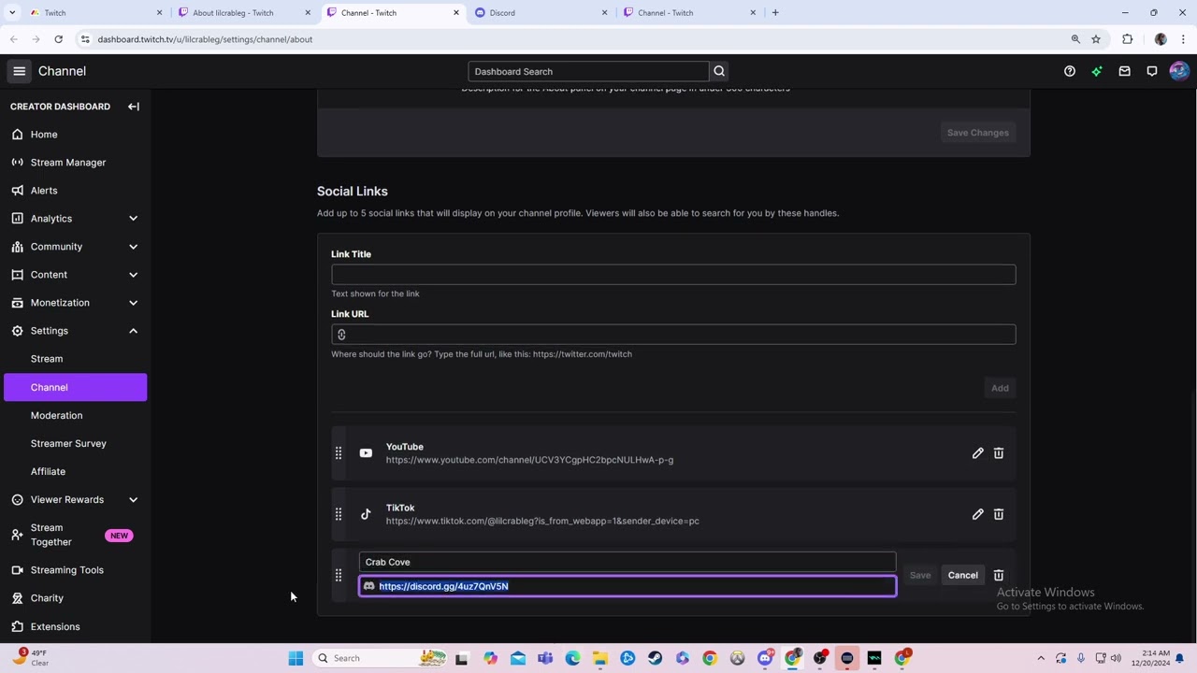Open File Explorer from the taskbar
Image resolution: width=1197 pixels, height=673 pixels.
(x=600, y=658)
